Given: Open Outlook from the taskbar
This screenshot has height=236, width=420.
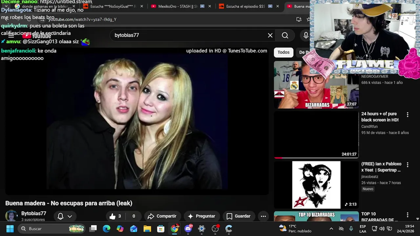Looking at the screenshot, I should [134, 228].
